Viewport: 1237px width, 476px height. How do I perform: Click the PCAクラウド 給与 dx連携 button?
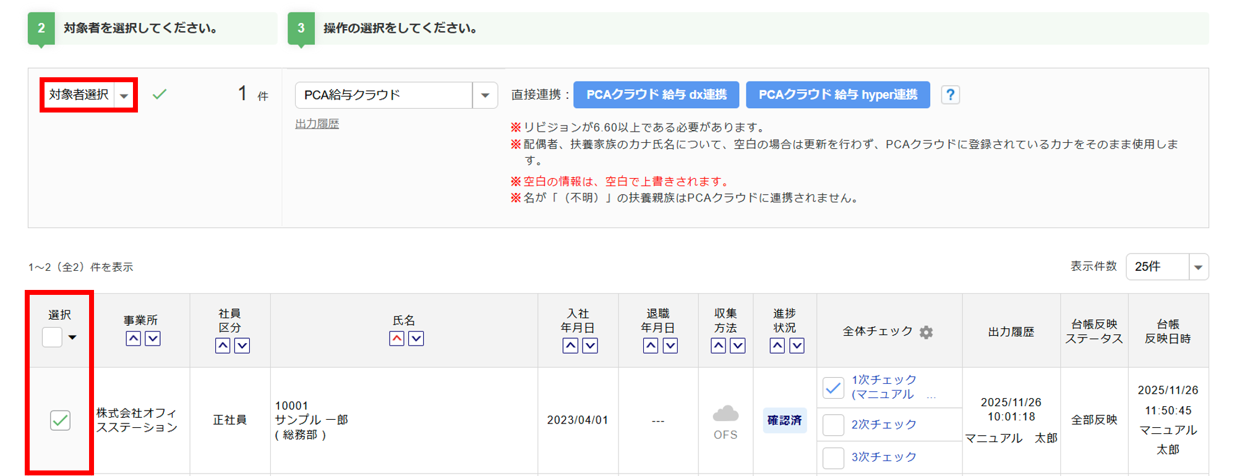coord(656,95)
